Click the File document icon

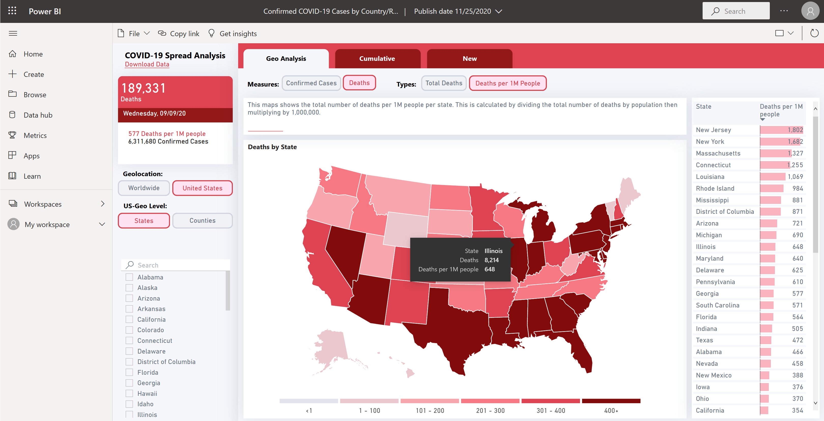coord(121,33)
